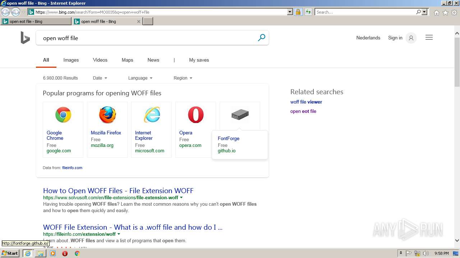Expand the Language filter dropdown
The height and width of the screenshot is (258, 460).
140,78
